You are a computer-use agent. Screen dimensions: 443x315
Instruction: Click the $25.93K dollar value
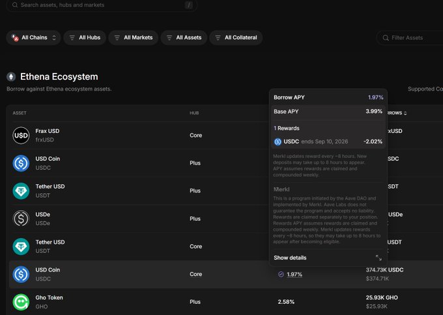[377, 307]
